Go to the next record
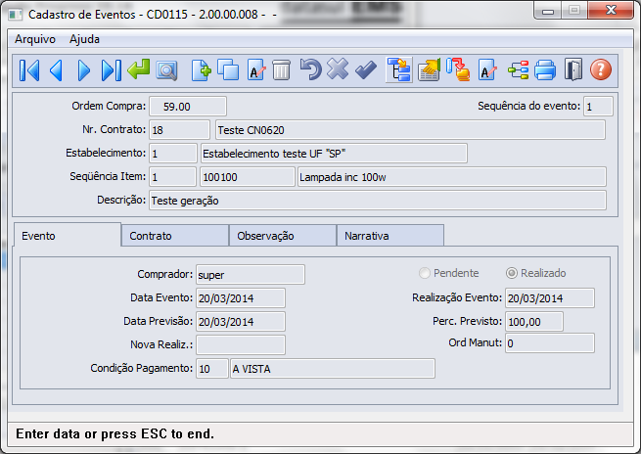Screen dimensions: 641x454 pyautogui.click(x=84, y=70)
